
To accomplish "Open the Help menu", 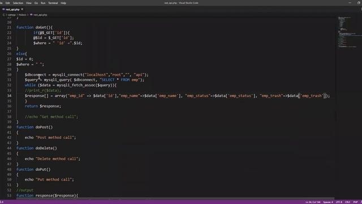I will tap(63, 3).
